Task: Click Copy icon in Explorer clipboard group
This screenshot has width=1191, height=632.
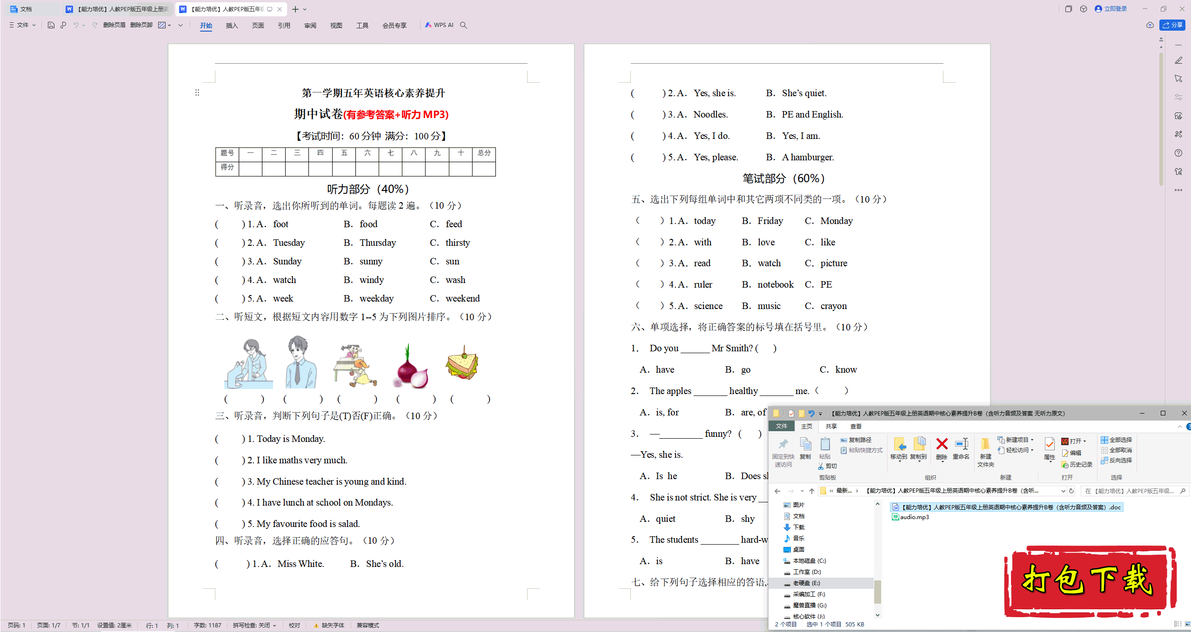Action: click(x=805, y=444)
